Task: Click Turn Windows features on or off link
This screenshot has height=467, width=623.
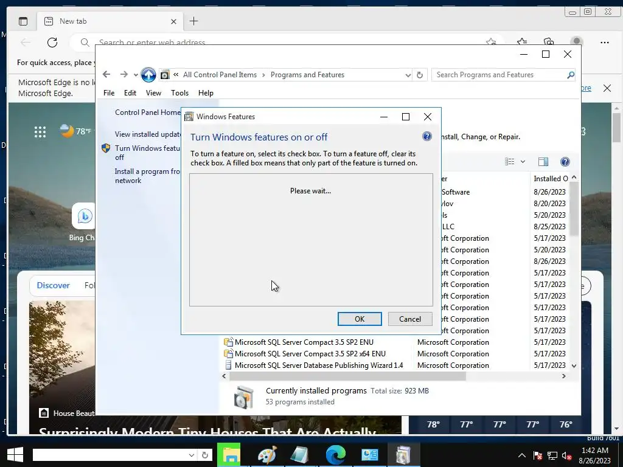Action: click(x=147, y=153)
